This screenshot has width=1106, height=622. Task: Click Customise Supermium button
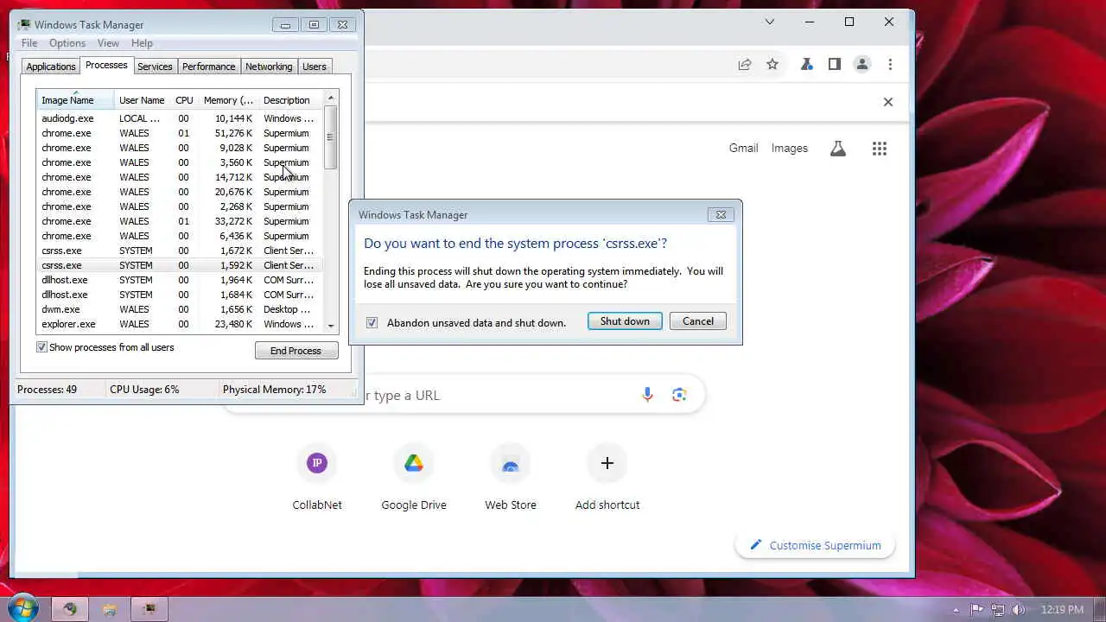point(815,545)
